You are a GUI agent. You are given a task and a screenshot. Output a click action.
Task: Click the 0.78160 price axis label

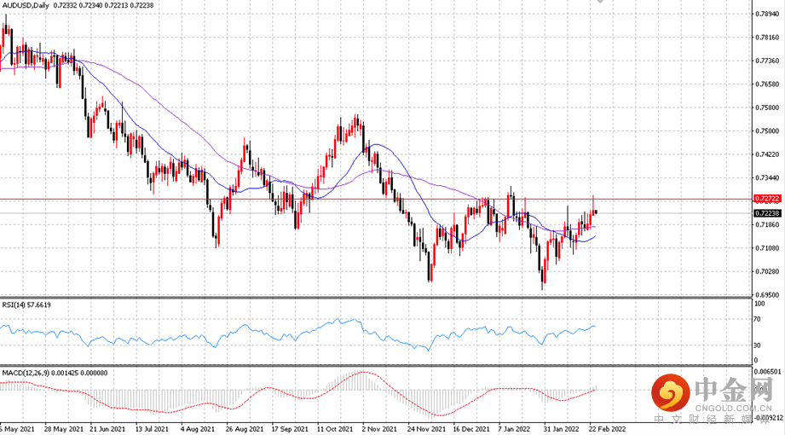767,38
